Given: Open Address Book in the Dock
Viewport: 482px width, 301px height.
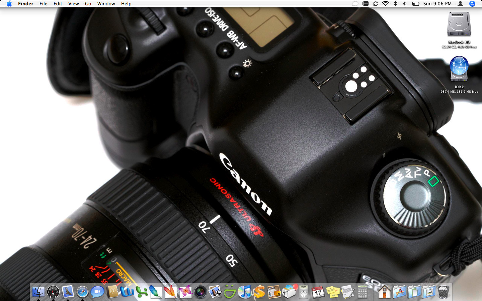Looking at the screenshot, I should point(112,292).
